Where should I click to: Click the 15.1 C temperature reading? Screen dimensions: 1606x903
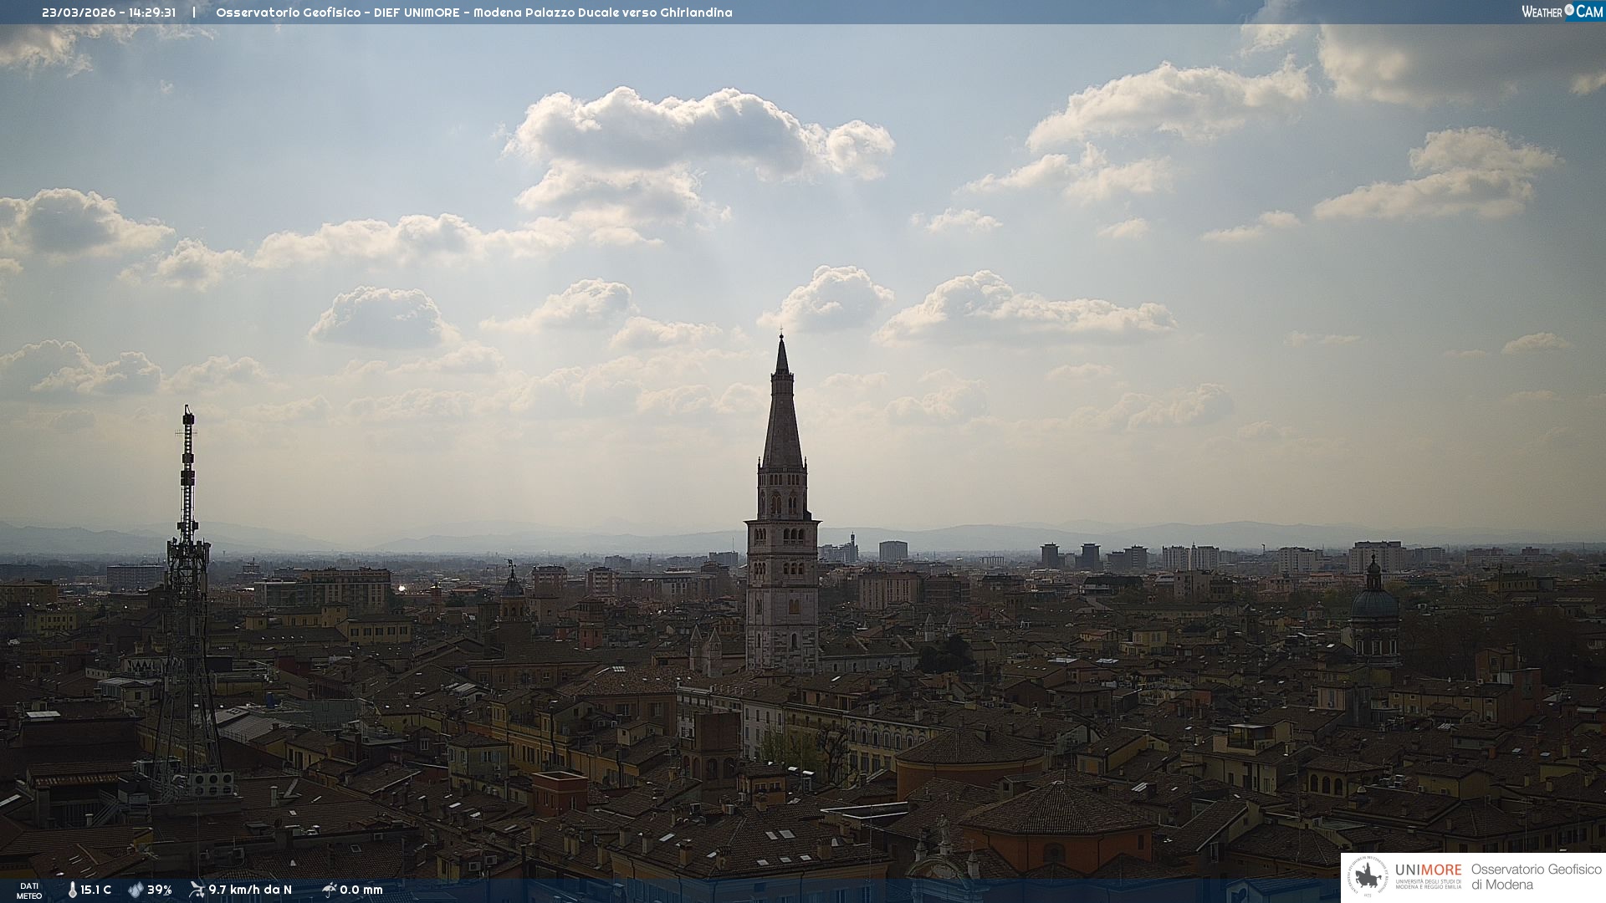[96, 890]
